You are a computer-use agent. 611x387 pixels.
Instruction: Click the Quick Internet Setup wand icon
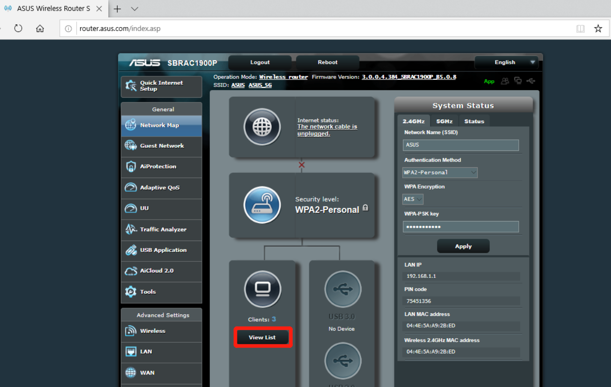point(131,86)
